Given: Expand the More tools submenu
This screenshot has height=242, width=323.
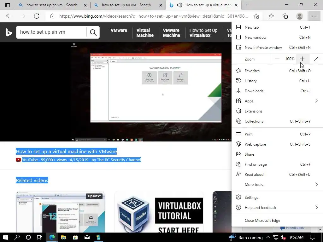Looking at the screenshot, I should [x=277, y=185].
